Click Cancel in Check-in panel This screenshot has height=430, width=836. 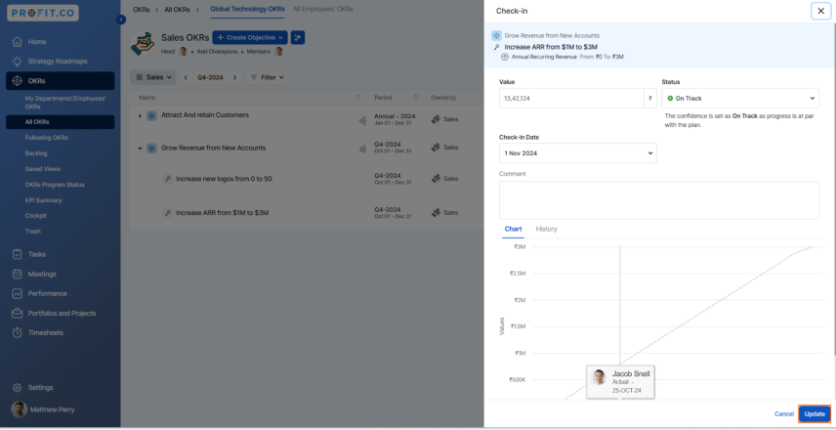pyautogui.click(x=783, y=414)
